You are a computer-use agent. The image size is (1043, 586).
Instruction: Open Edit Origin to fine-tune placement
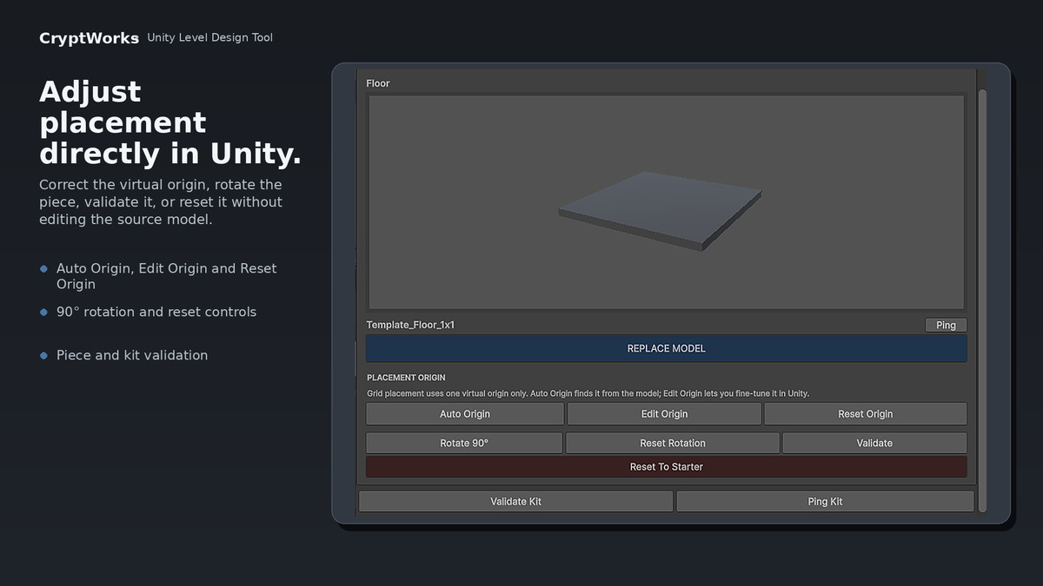pos(664,414)
